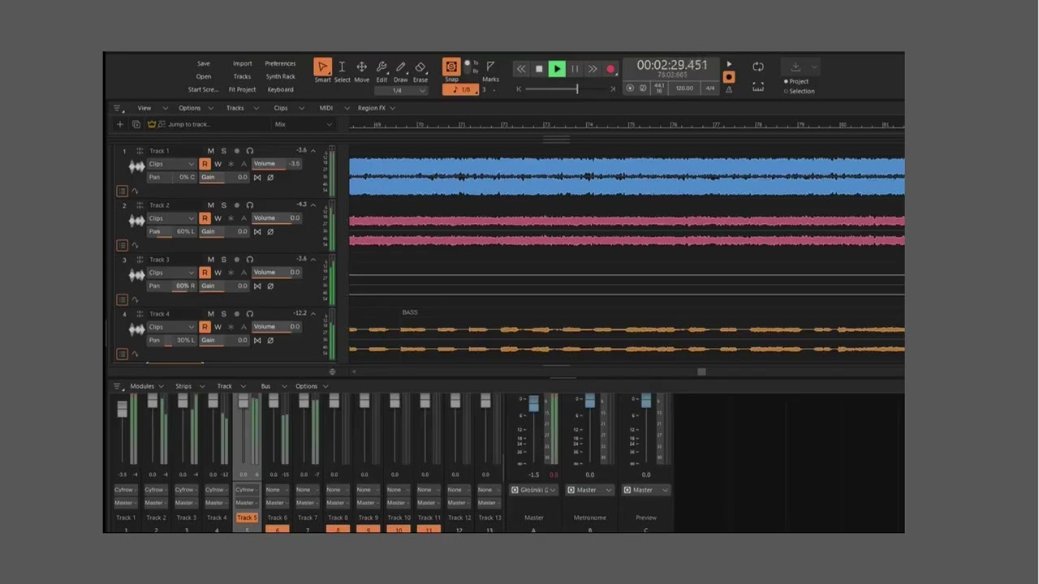Select the Selection export radio option
The width and height of the screenshot is (1039, 584).
coord(800,91)
